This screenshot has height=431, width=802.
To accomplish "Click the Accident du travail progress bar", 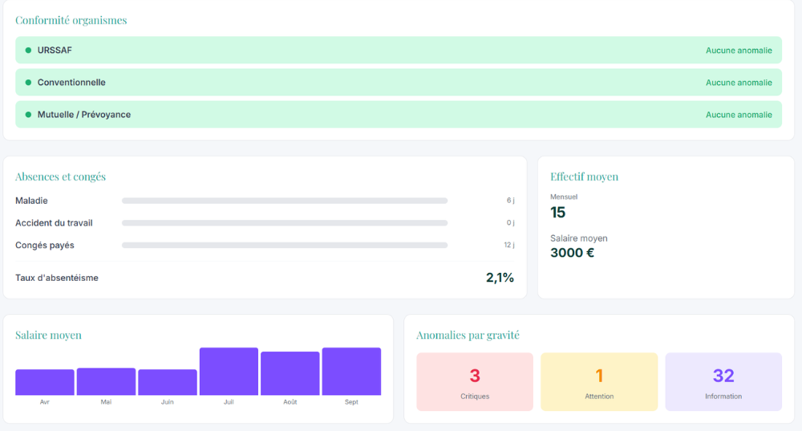I will pyautogui.click(x=285, y=223).
